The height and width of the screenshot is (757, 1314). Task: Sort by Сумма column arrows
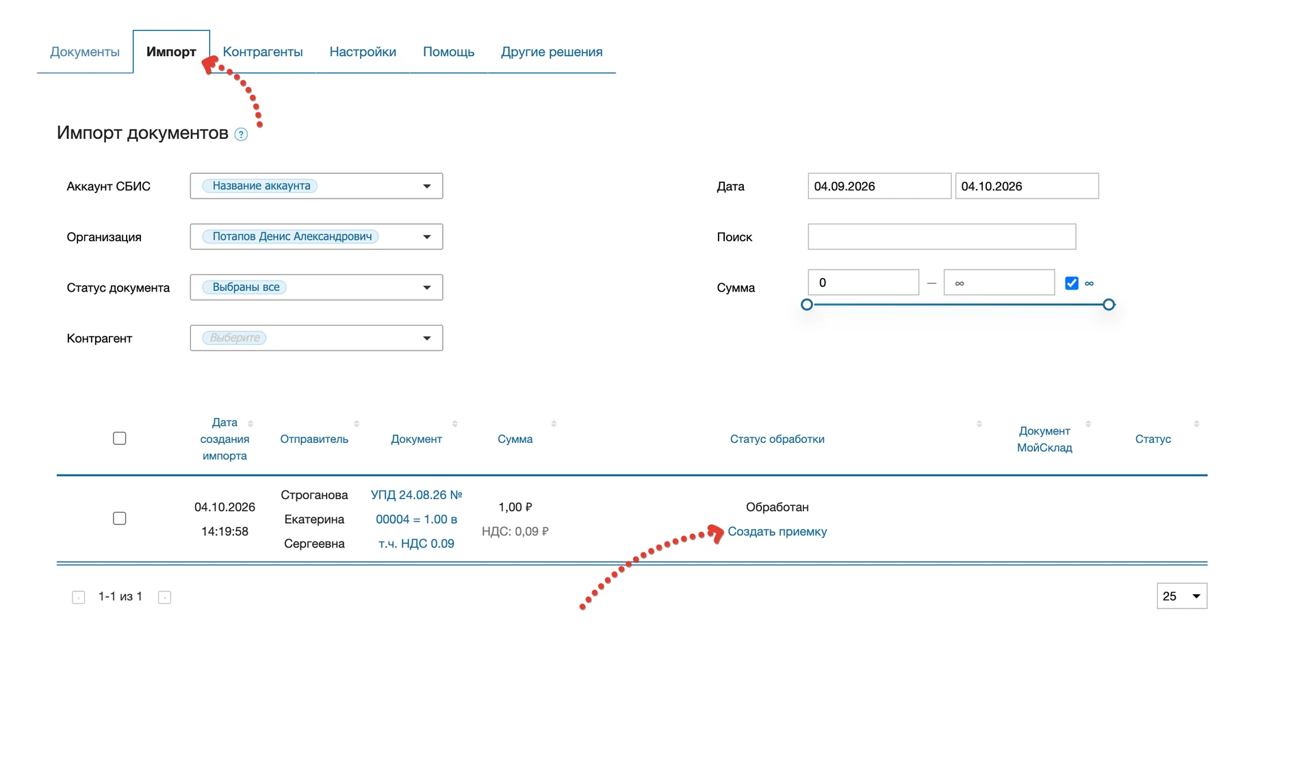pos(554,424)
